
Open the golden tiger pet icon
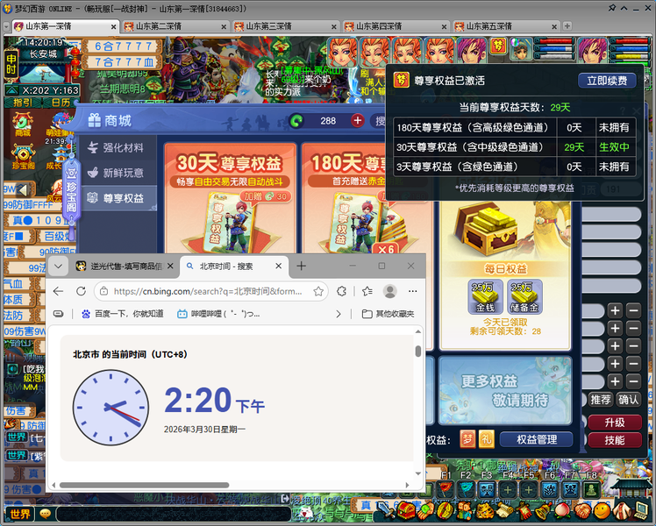pos(485,510)
